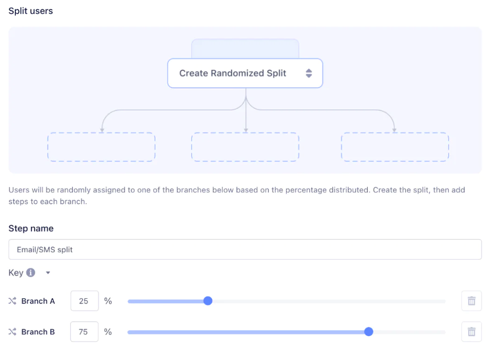Focus the Step name input field
Image resolution: width=487 pixels, height=353 pixels.
pyautogui.click(x=245, y=250)
